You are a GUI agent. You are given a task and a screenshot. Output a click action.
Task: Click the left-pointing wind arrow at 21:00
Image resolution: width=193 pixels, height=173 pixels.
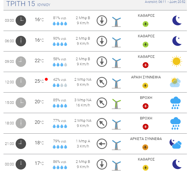(x=102, y=144)
